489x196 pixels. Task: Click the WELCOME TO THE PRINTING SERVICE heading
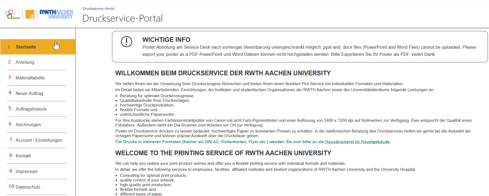pyautogui.click(x=223, y=153)
